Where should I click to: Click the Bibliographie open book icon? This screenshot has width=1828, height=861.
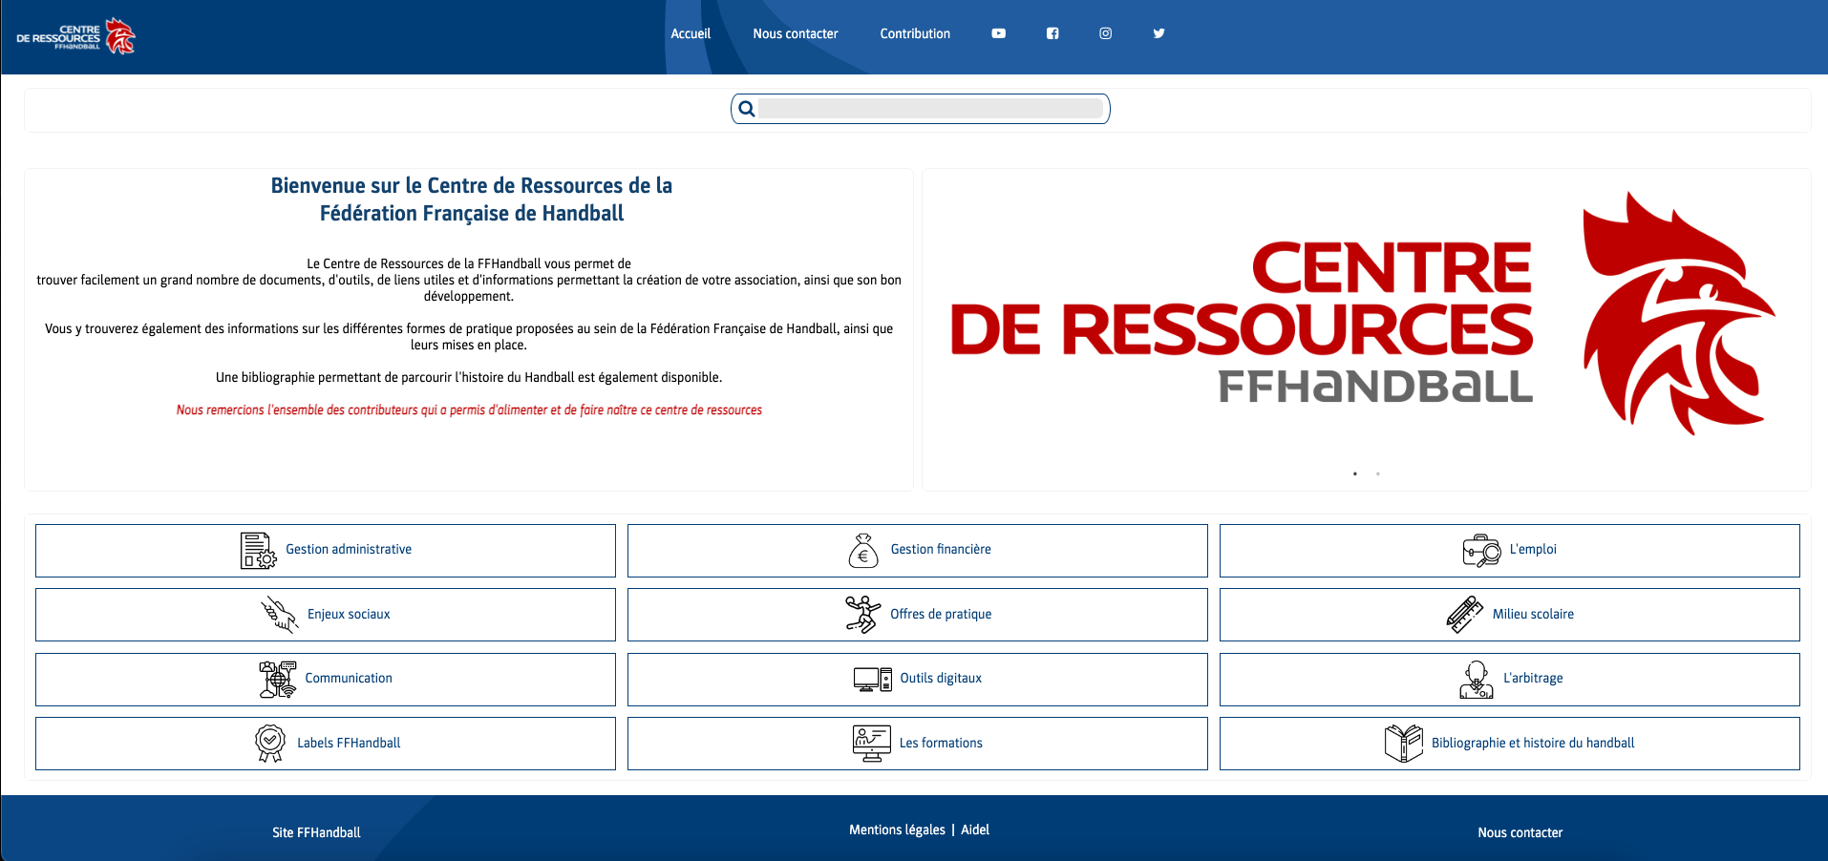tap(1404, 744)
